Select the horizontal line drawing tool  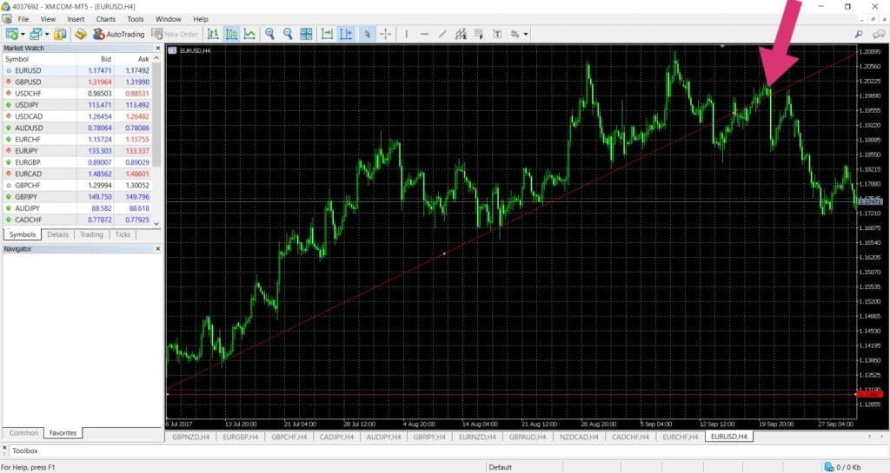[424, 34]
